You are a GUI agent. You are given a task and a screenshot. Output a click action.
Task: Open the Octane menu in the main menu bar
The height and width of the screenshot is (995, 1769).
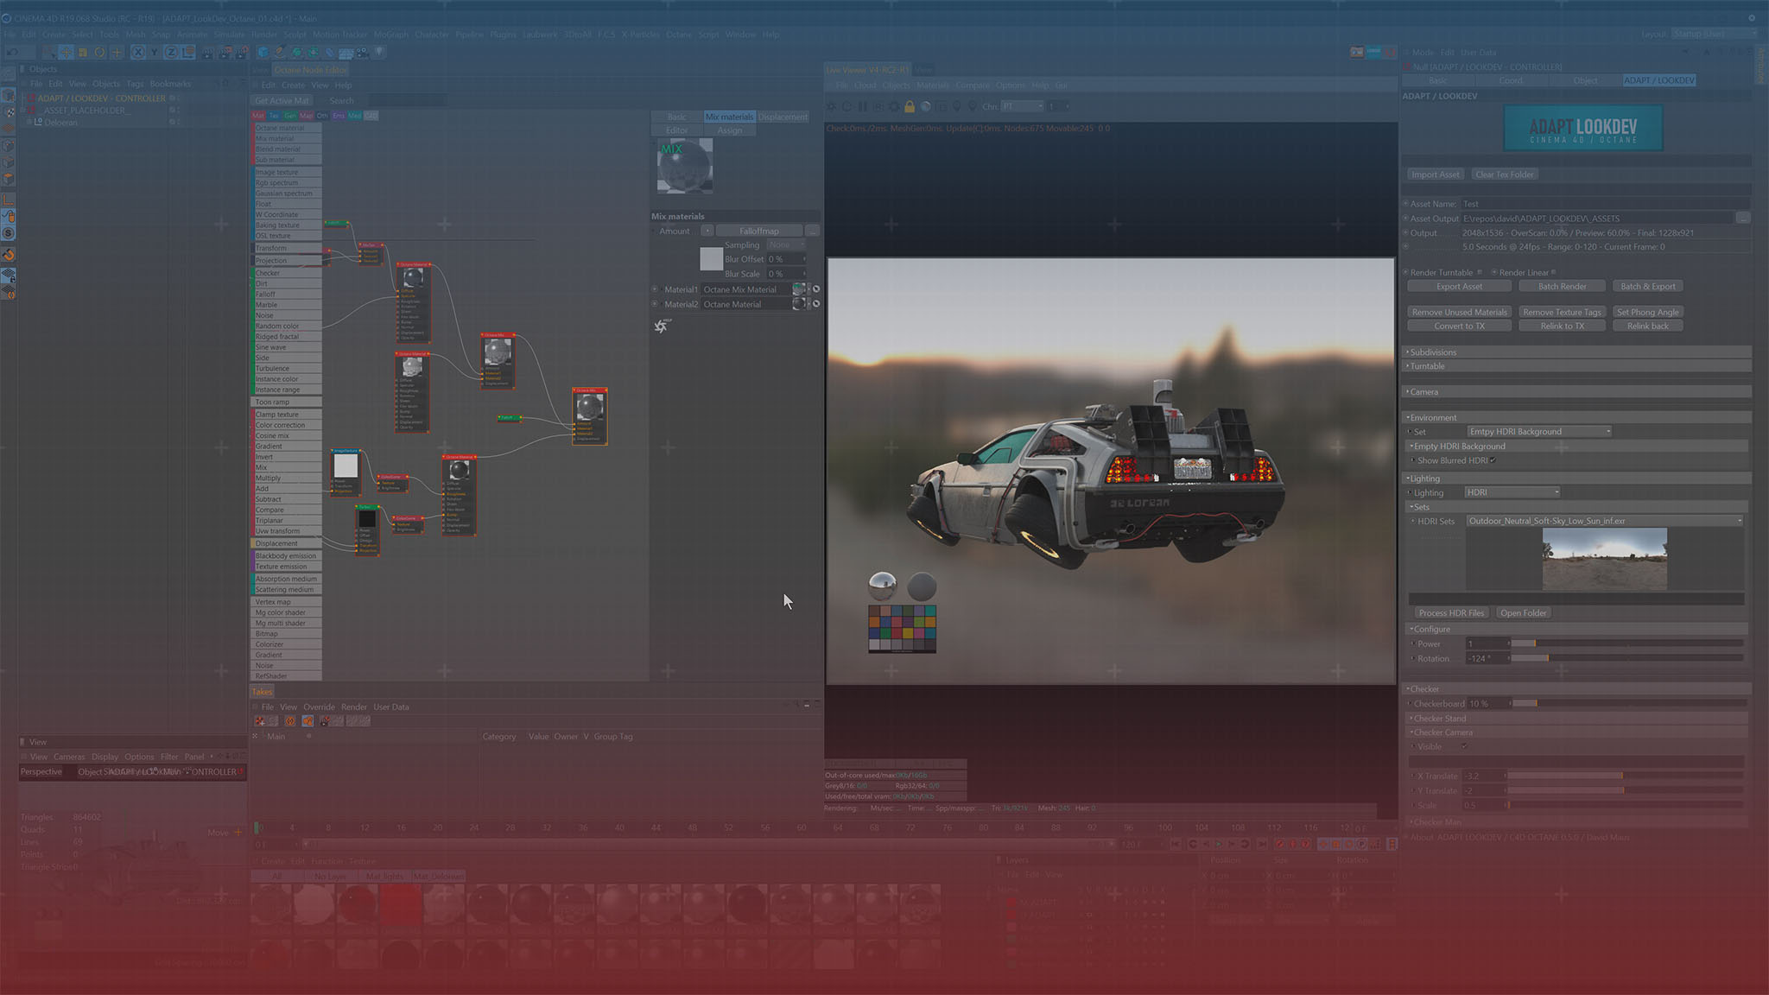pyautogui.click(x=679, y=35)
